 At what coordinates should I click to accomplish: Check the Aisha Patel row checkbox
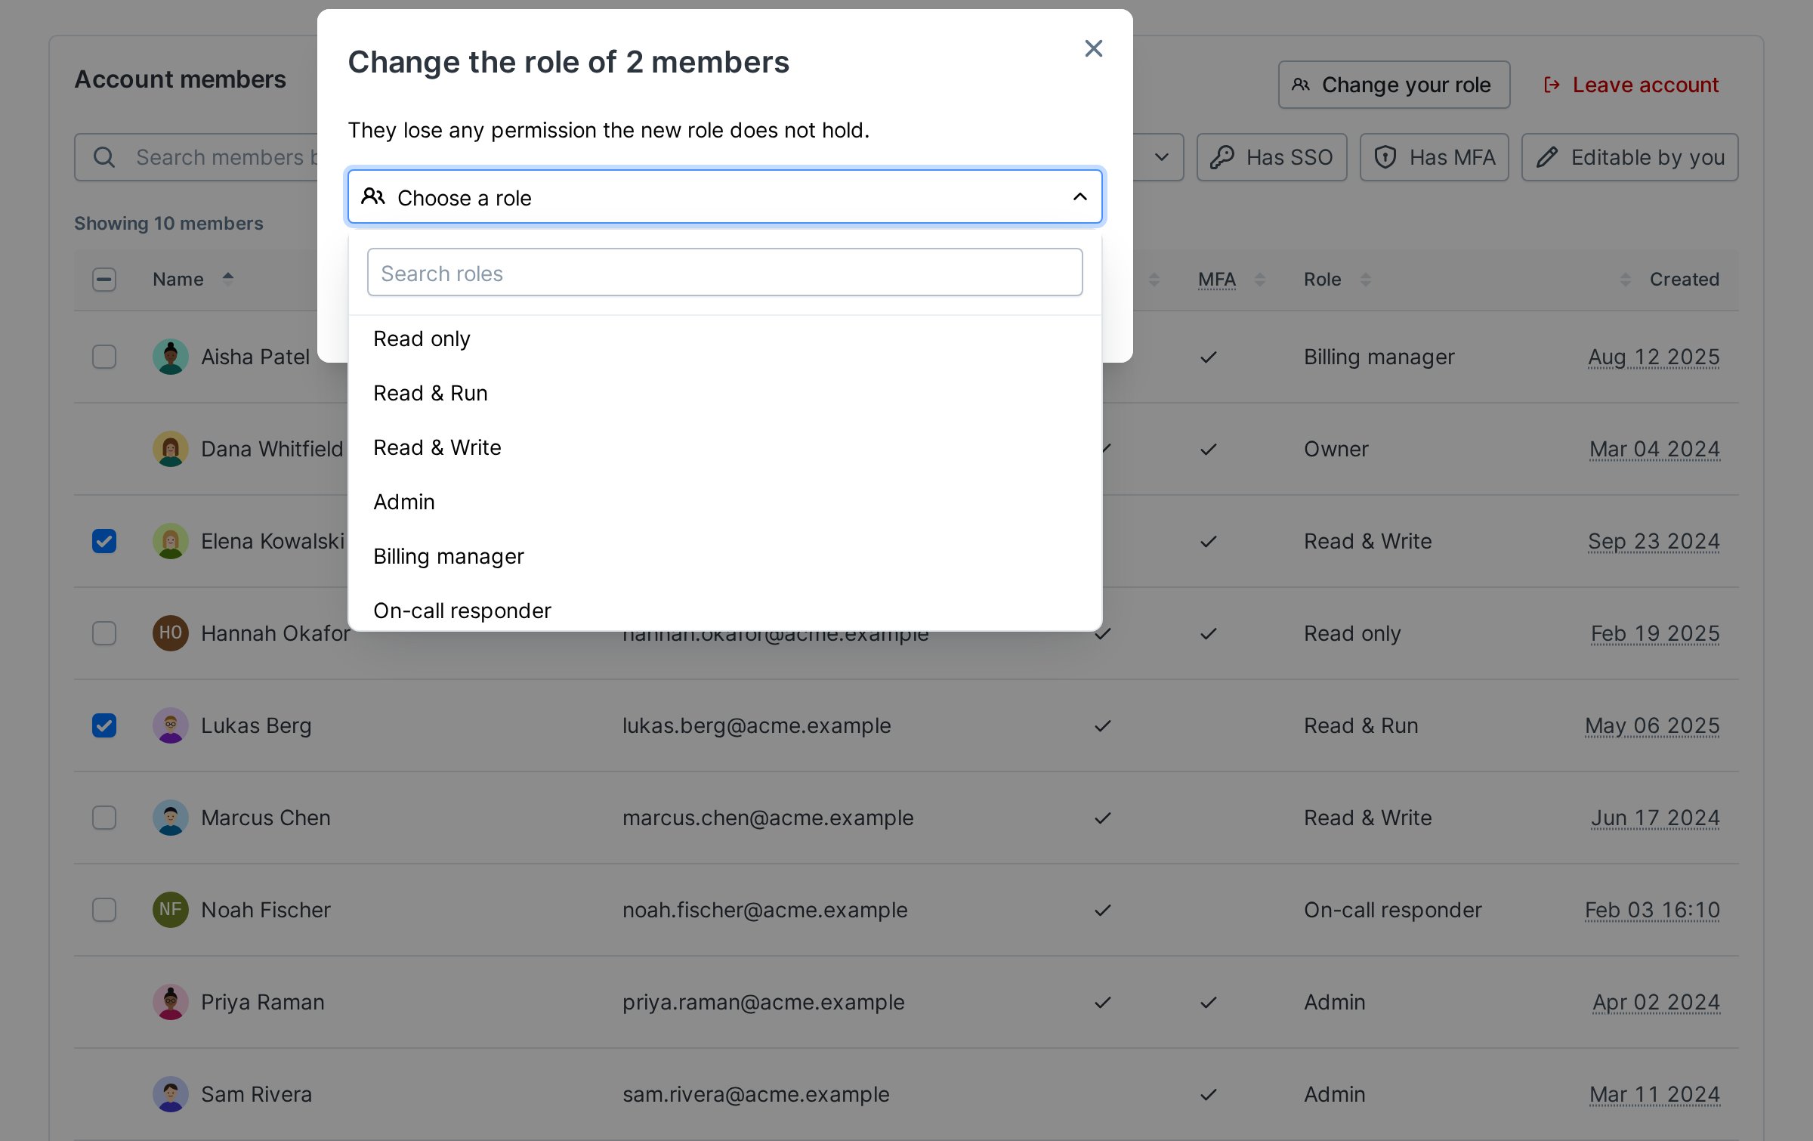(x=104, y=357)
